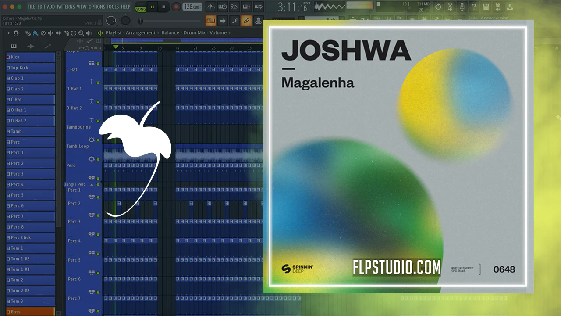
Task: Mute the O Hat 1 track
Action: tap(98, 102)
